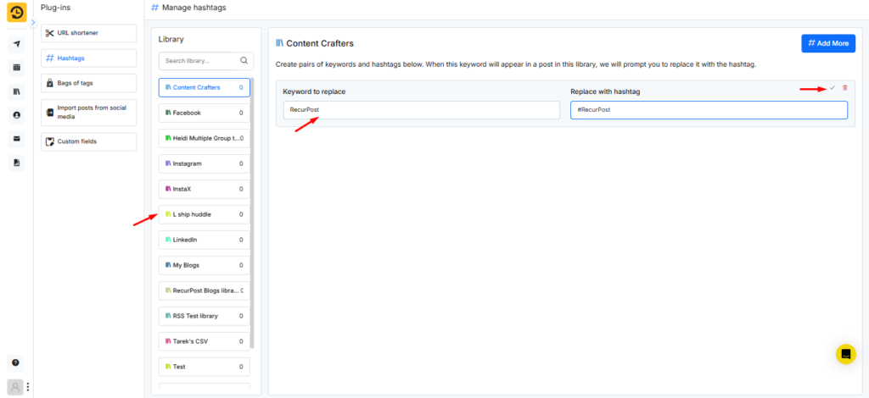Open the reports document icon
Screen dimensions: 869x398
tap(17, 163)
